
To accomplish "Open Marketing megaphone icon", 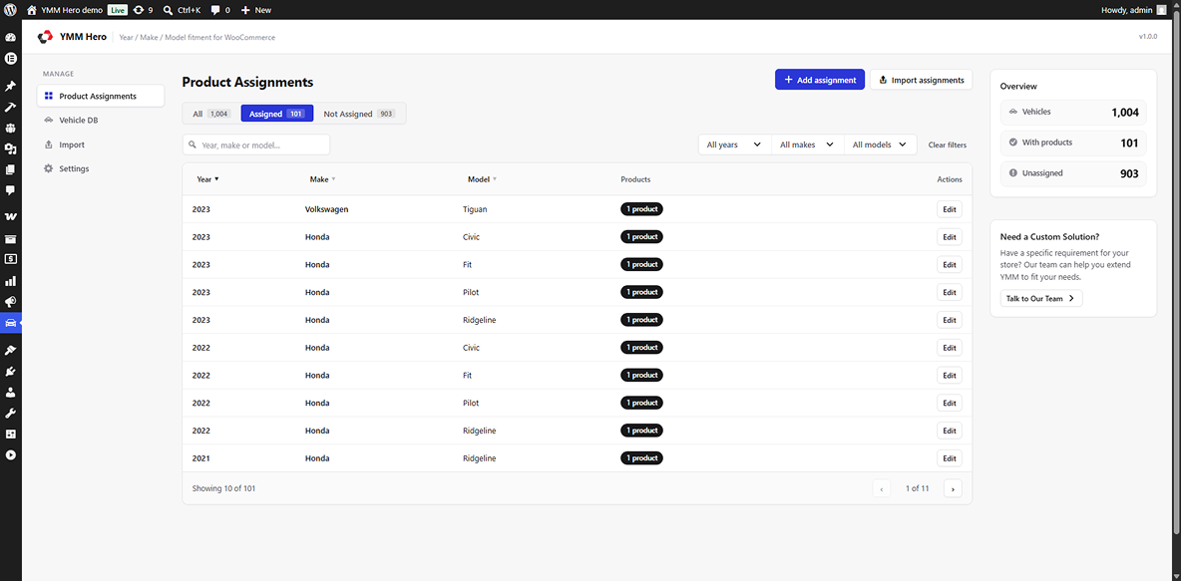I will [x=11, y=302].
